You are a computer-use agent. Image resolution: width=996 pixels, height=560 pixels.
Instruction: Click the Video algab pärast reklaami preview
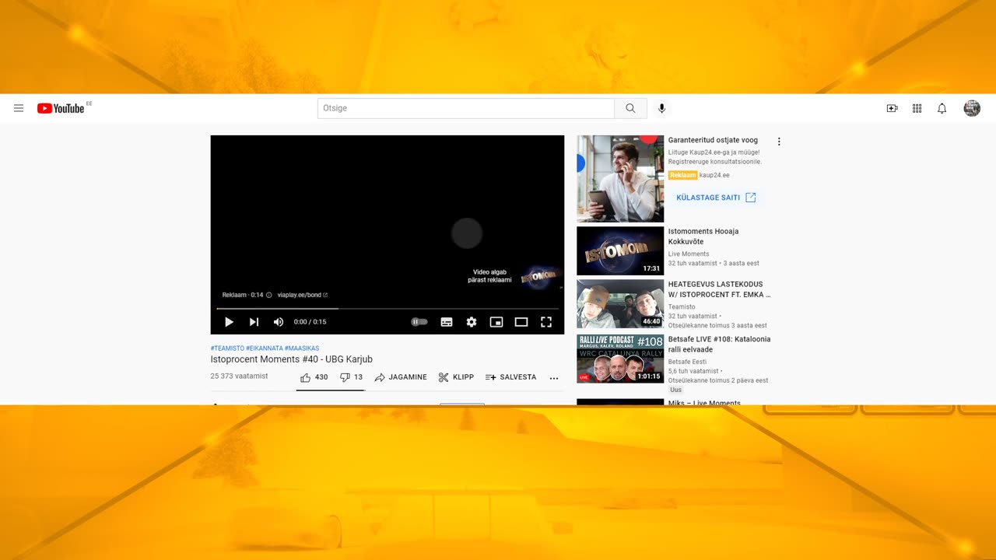pos(514,276)
